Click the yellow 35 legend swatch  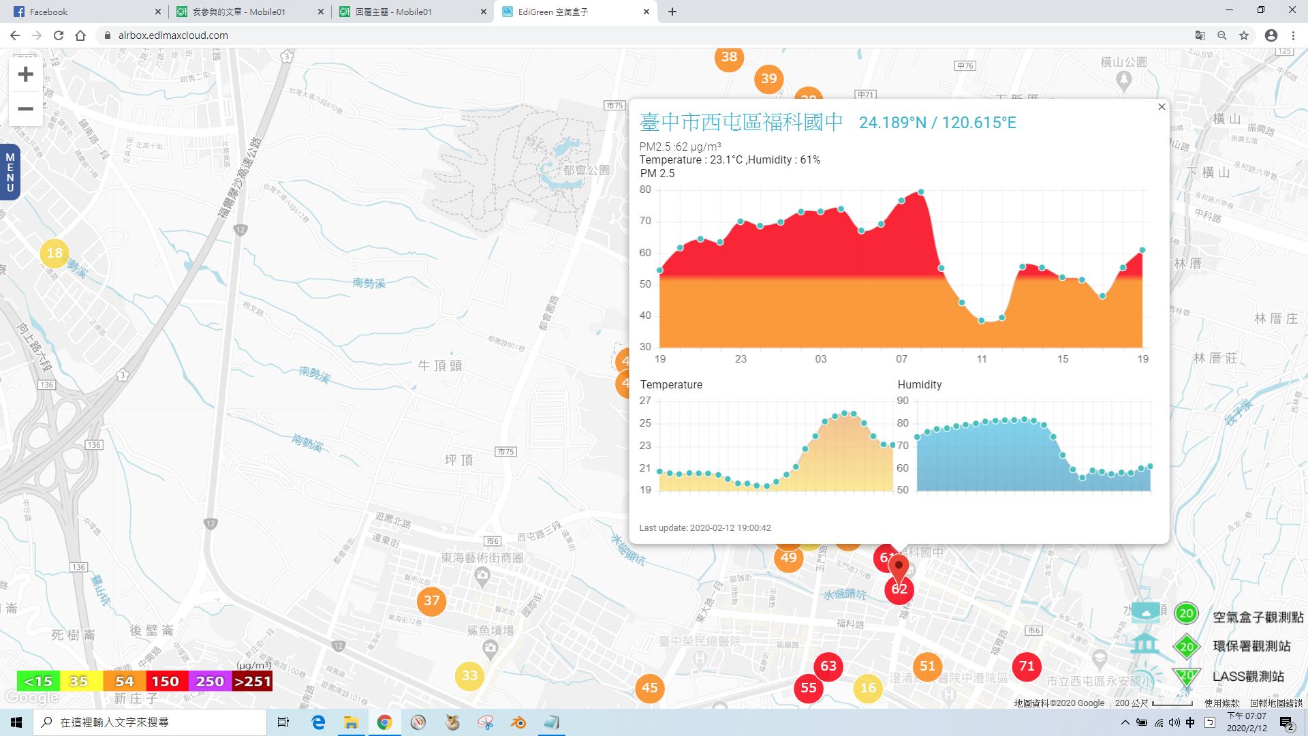click(81, 681)
